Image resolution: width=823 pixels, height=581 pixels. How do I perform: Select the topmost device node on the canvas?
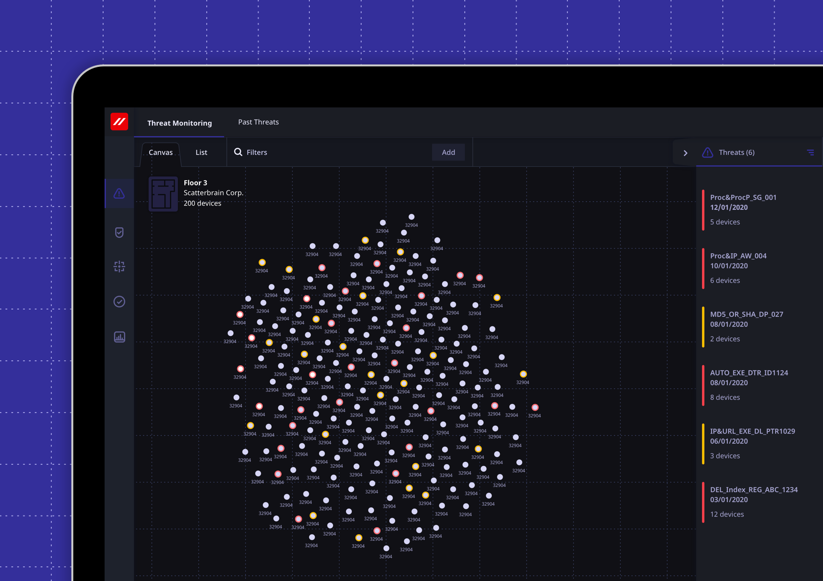coord(411,217)
